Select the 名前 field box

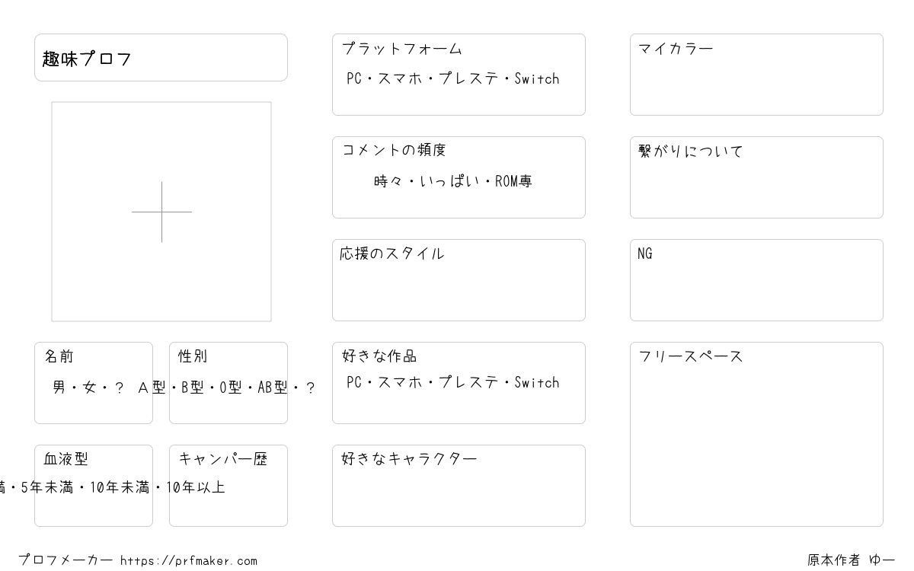click(94, 383)
